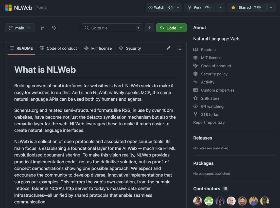Open the second contributor's green avatar
280x208 pixels.
pyautogui.click(x=209, y=201)
